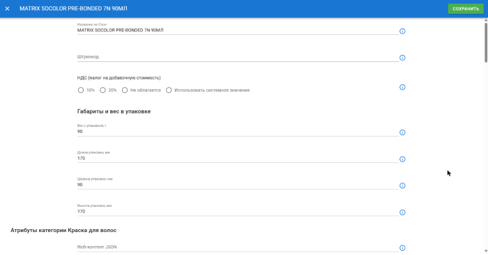Focus the Rich-контент JSON input

(238, 247)
